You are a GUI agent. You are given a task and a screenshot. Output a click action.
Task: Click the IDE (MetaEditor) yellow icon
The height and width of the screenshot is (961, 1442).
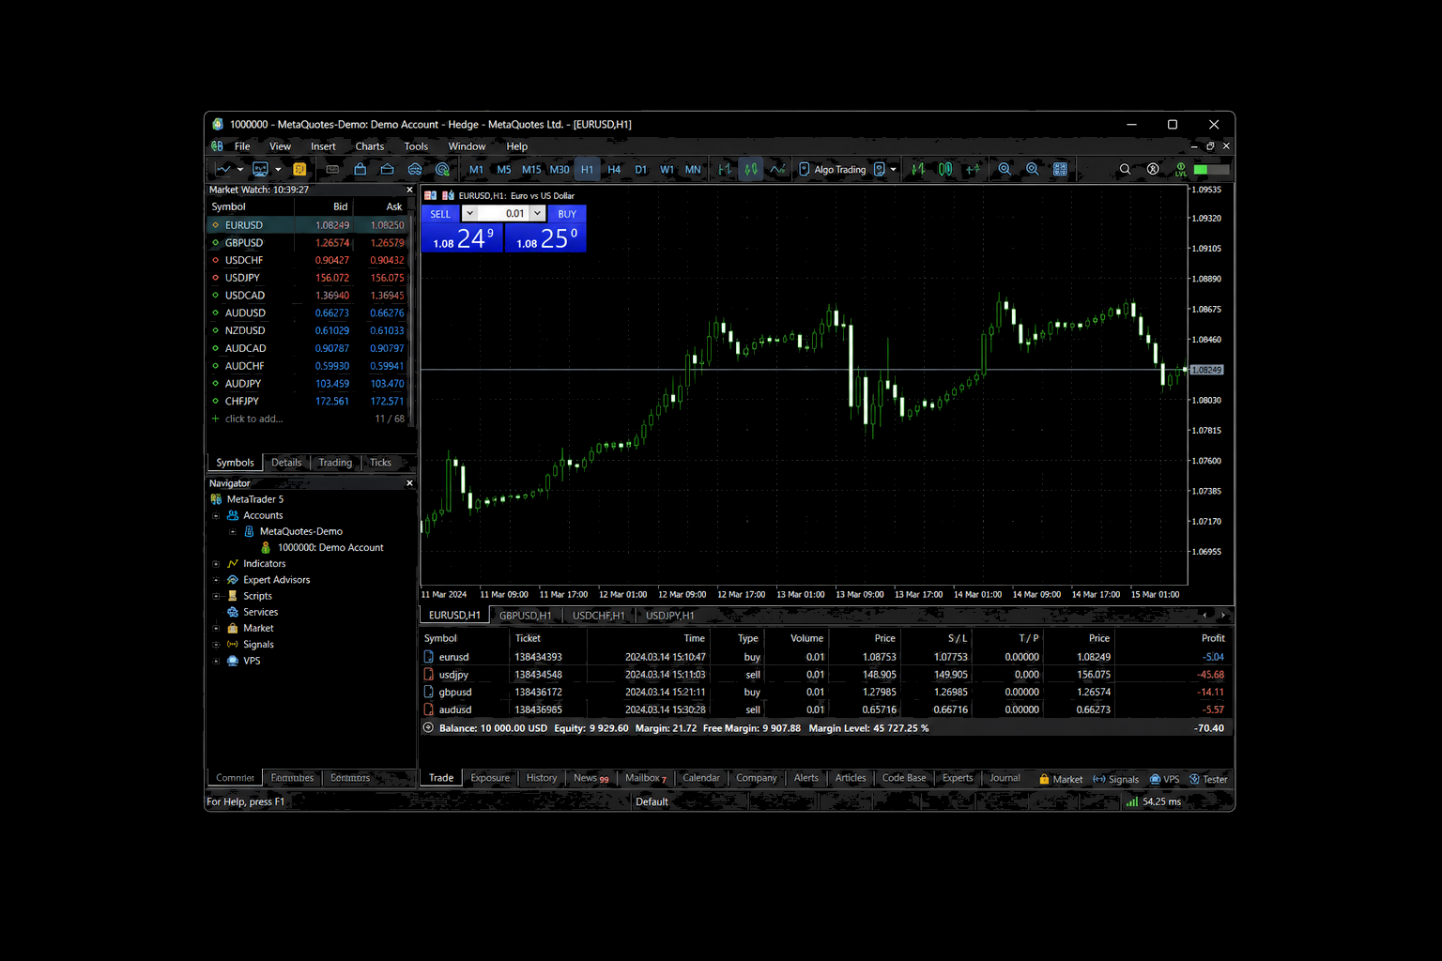pos(299,170)
